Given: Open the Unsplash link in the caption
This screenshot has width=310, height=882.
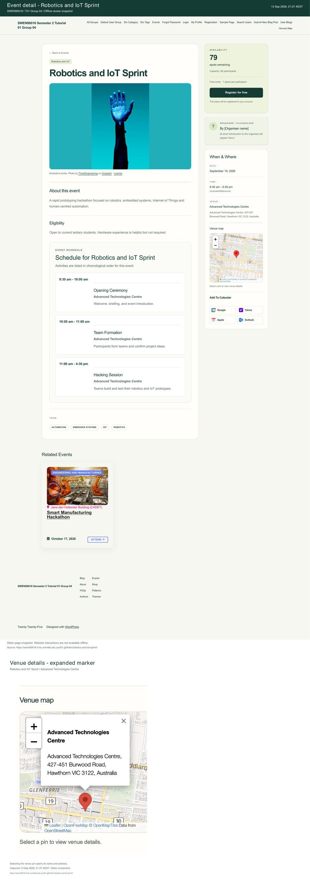Looking at the screenshot, I should click(x=106, y=173).
